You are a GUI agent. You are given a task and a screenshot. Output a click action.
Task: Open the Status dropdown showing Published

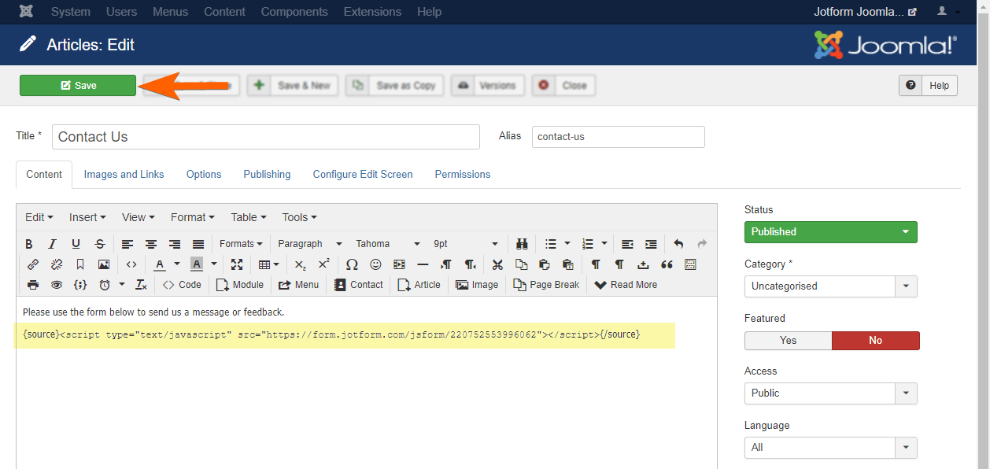[830, 232]
